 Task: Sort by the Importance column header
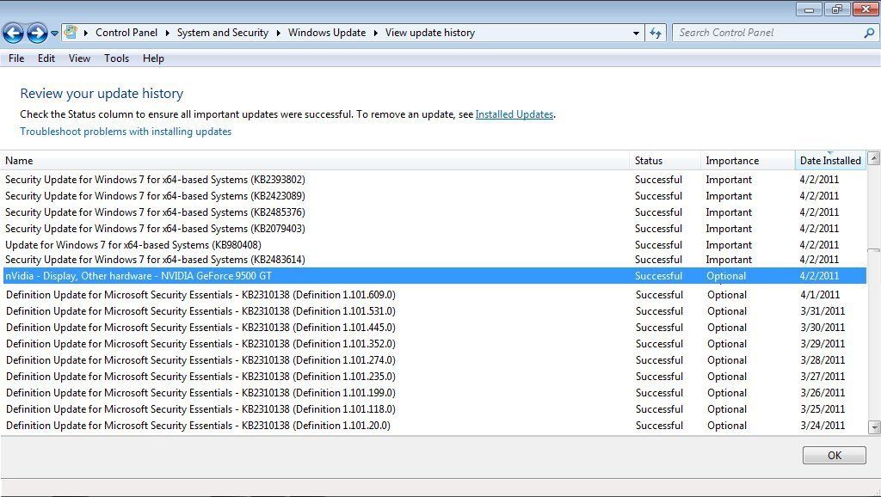(x=748, y=161)
